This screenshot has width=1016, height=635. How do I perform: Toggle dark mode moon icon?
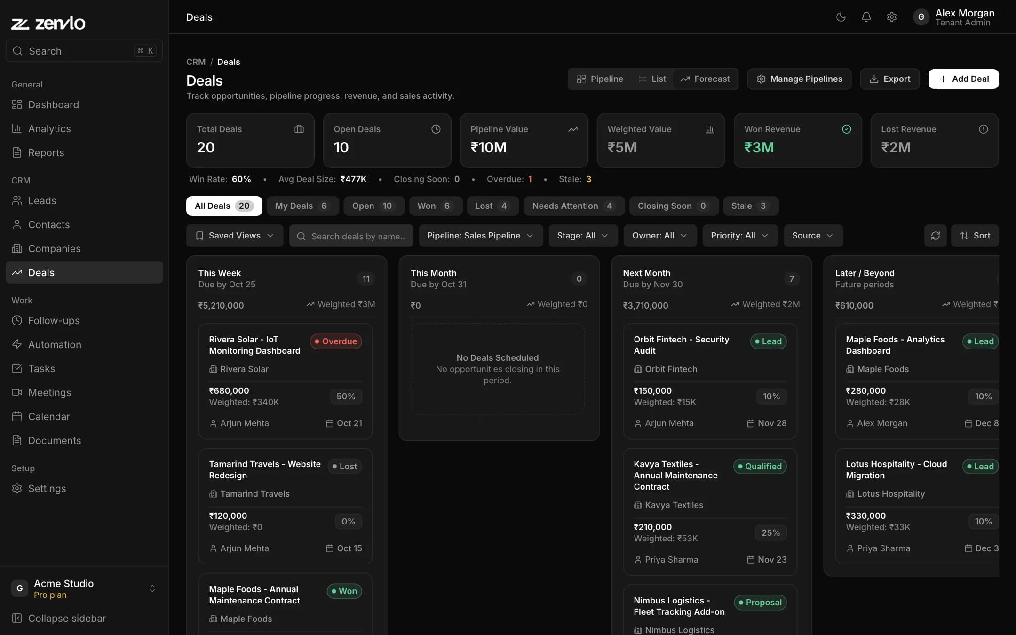click(841, 17)
